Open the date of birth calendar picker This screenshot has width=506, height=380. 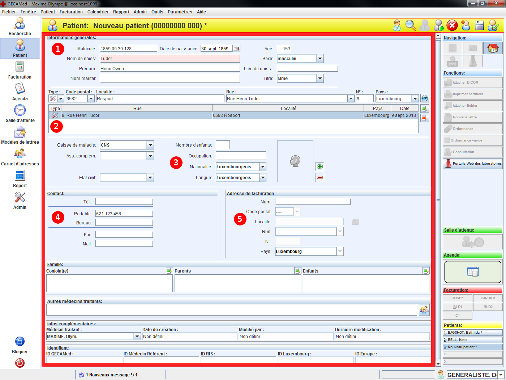point(236,48)
